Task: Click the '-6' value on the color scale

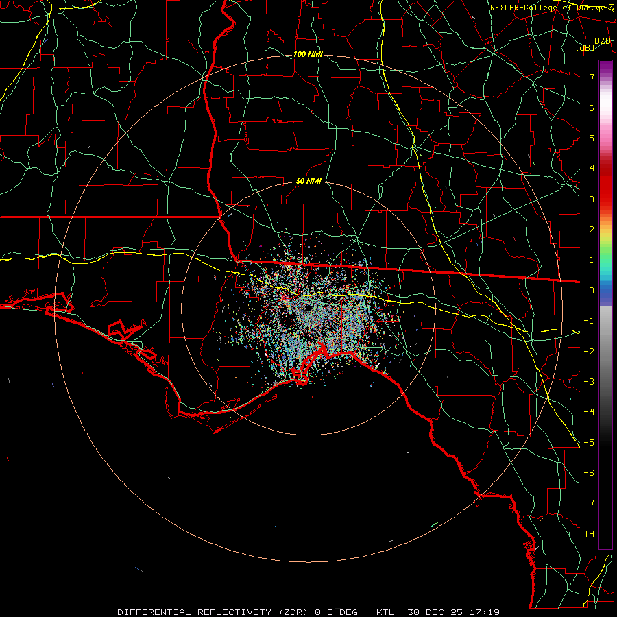Action: coord(589,473)
